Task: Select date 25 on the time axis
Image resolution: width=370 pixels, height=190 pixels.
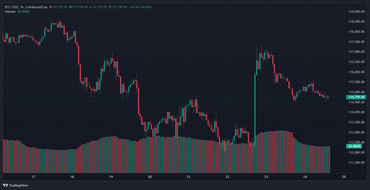Action: click(344, 177)
